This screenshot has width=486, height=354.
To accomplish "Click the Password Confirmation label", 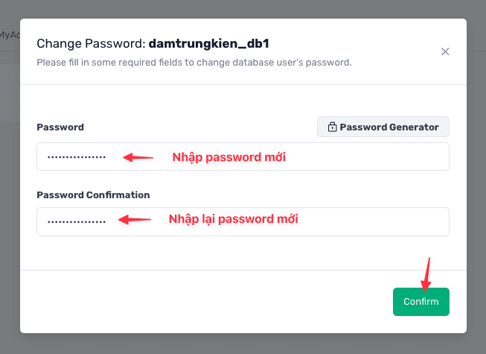I will 93,195.
